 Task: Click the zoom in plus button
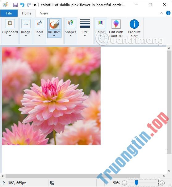[162, 183]
